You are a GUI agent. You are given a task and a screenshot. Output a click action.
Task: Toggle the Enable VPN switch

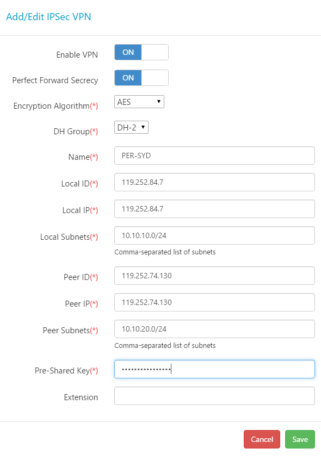coord(141,52)
